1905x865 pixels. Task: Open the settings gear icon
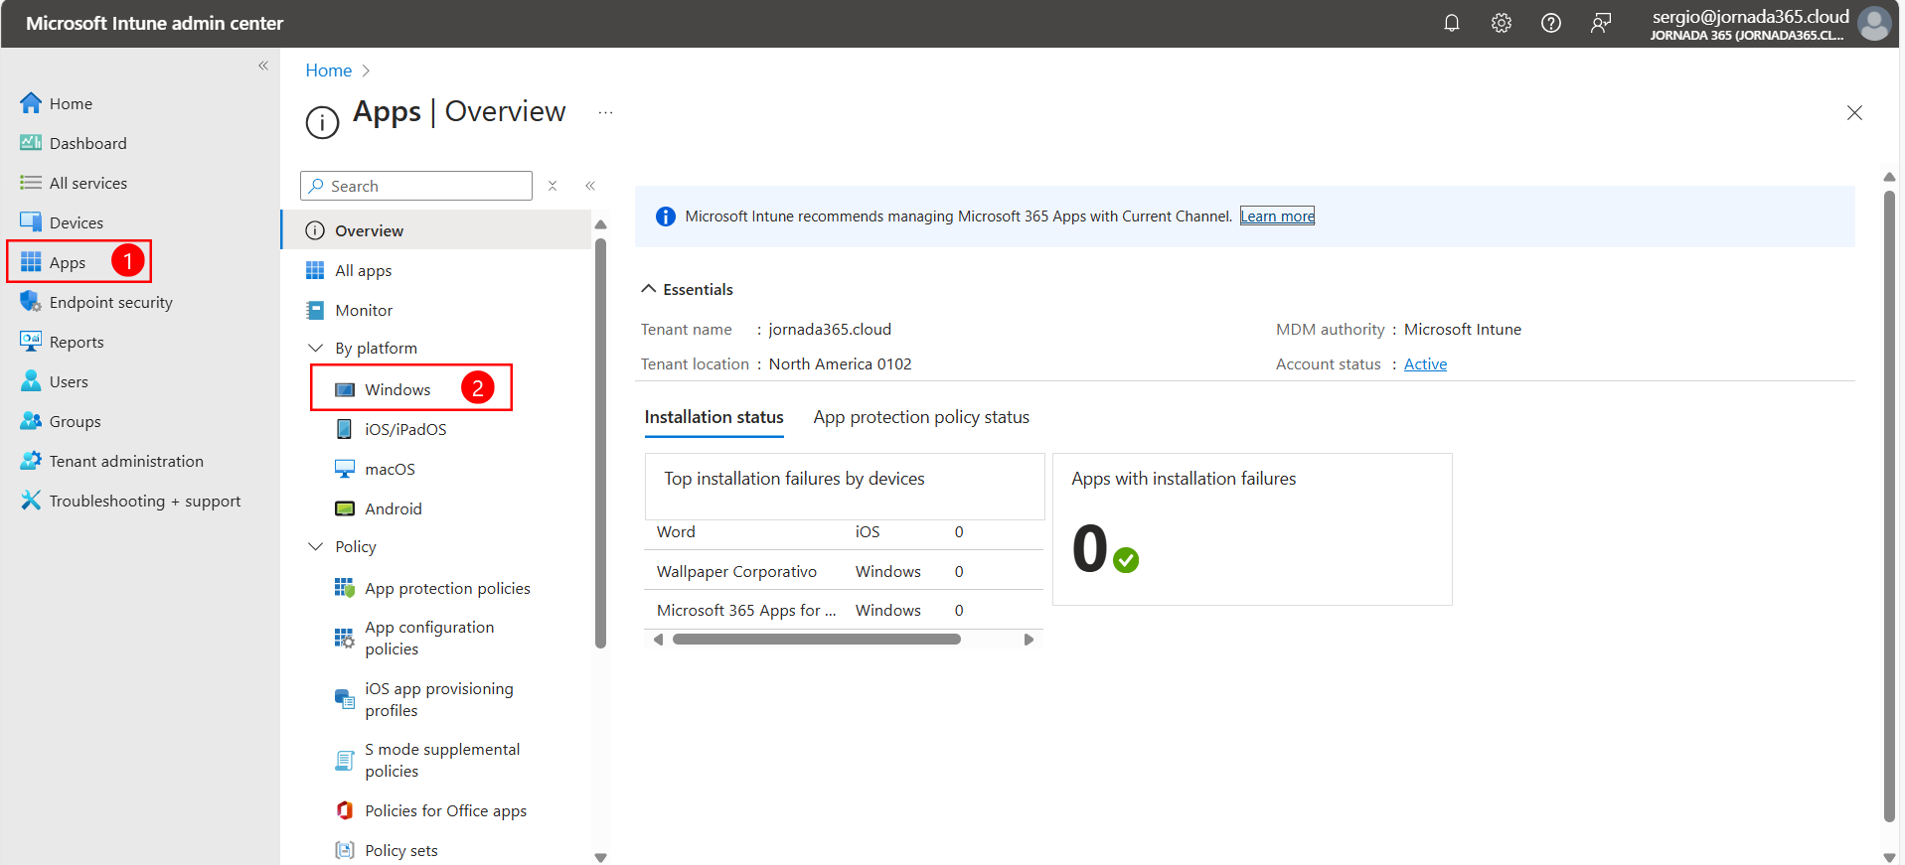pyautogui.click(x=1501, y=23)
